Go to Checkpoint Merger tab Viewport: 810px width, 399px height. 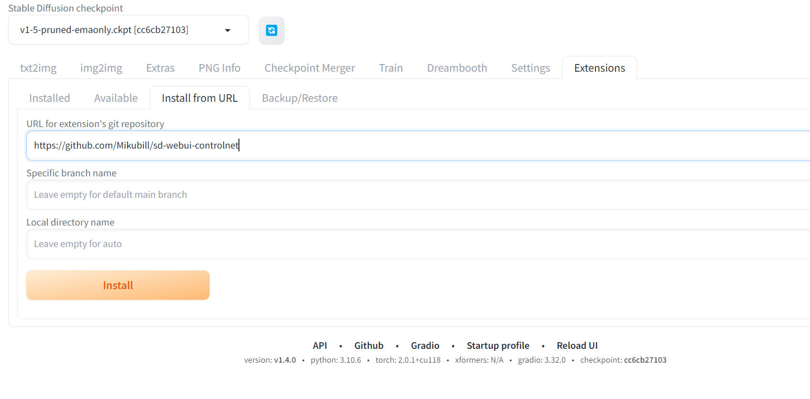[310, 68]
